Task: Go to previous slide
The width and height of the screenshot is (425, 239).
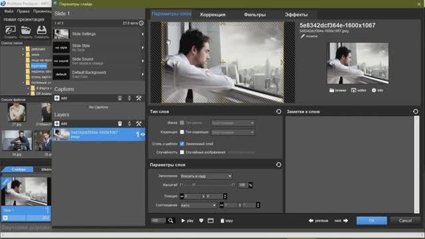Action: (319, 220)
